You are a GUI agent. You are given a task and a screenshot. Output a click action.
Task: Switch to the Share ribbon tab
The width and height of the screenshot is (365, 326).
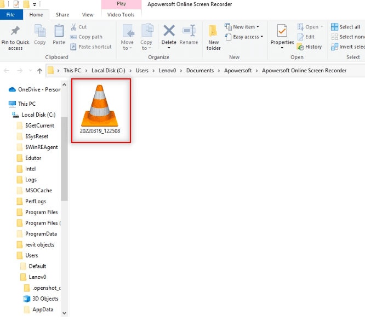[62, 15]
